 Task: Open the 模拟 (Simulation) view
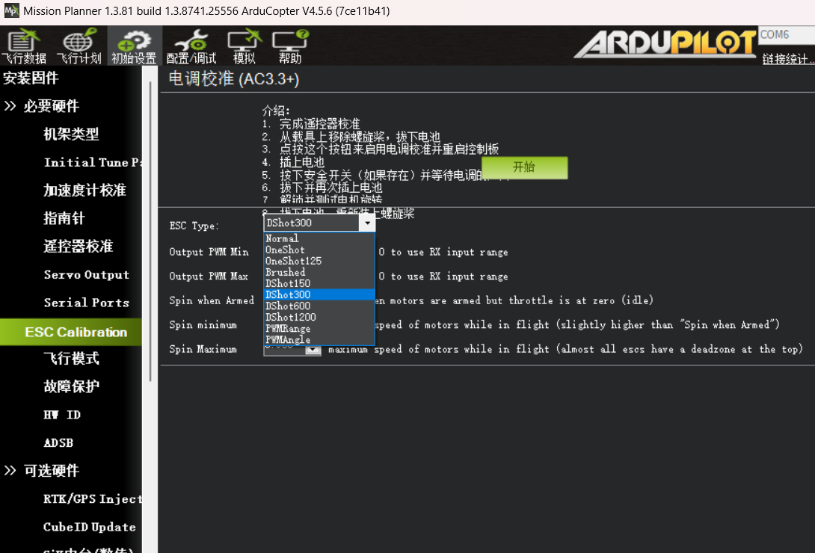pos(243,46)
